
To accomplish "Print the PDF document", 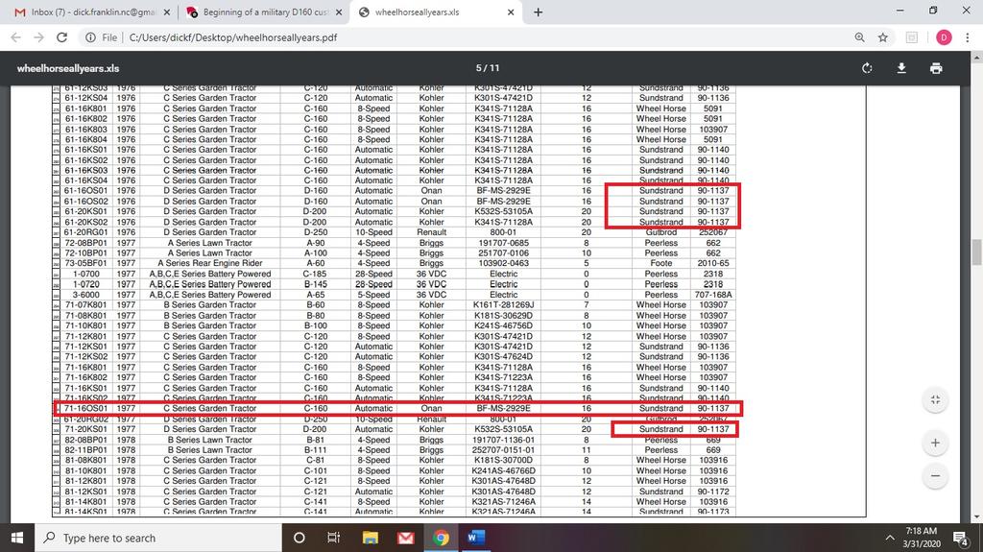I will click(x=936, y=68).
